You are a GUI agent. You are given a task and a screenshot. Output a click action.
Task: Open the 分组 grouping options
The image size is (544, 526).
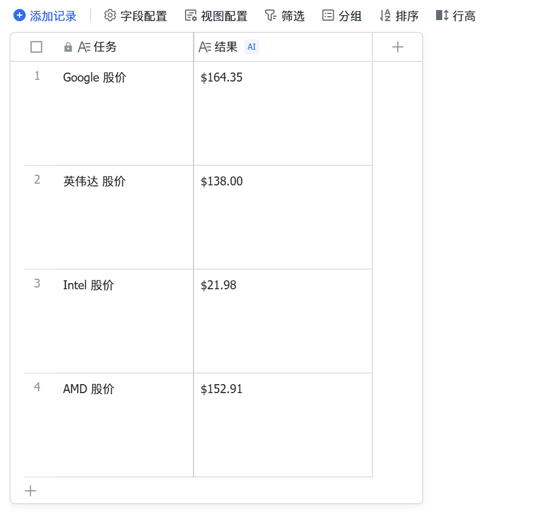click(x=342, y=16)
